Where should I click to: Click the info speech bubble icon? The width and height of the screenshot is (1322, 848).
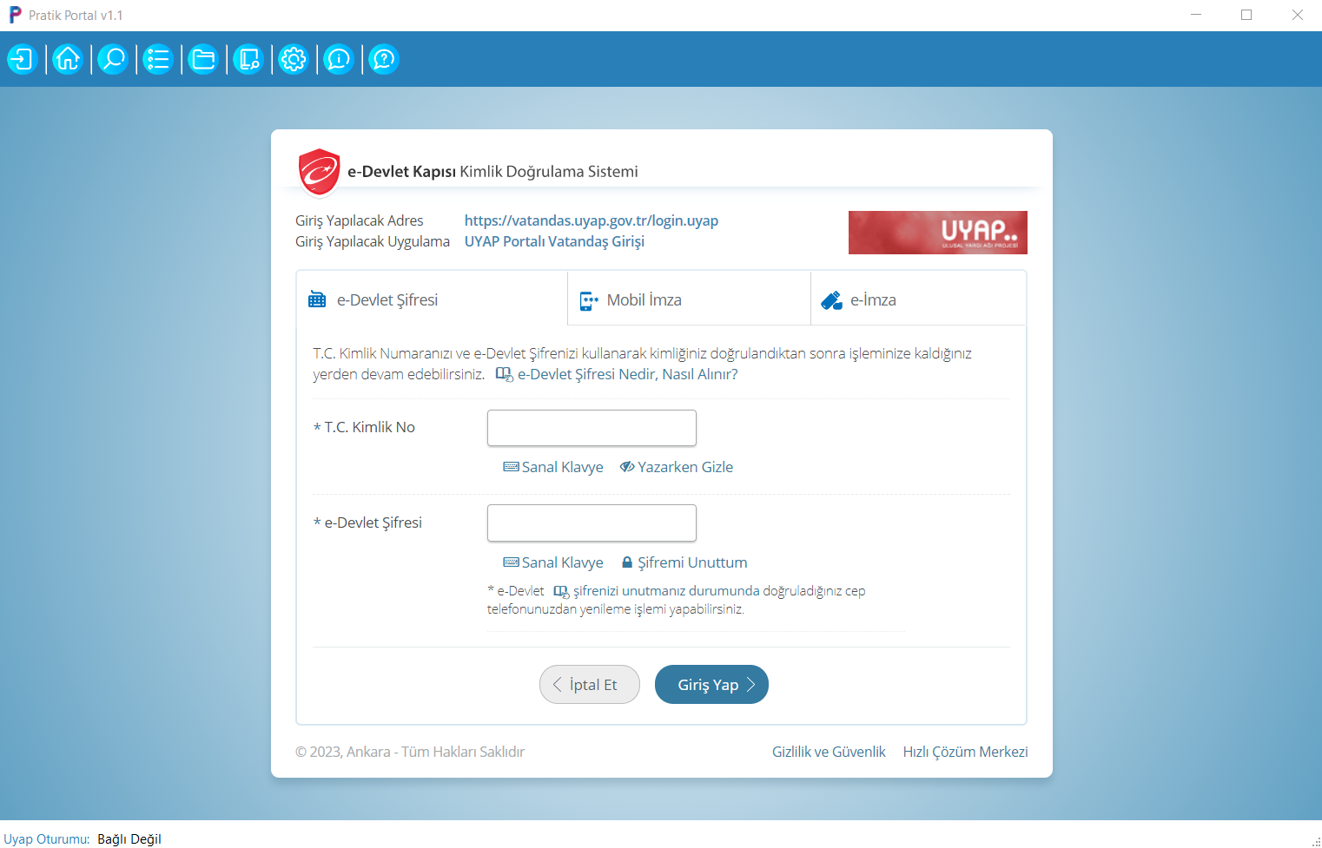(338, 59)
